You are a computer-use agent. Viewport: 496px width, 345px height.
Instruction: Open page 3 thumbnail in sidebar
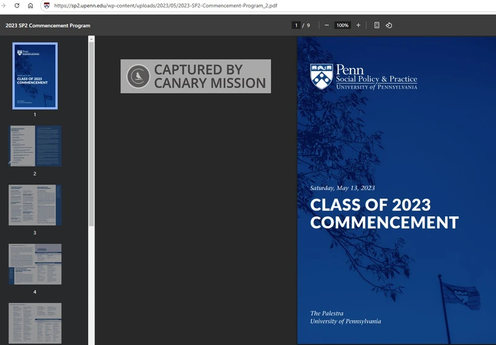click(35, 205)
